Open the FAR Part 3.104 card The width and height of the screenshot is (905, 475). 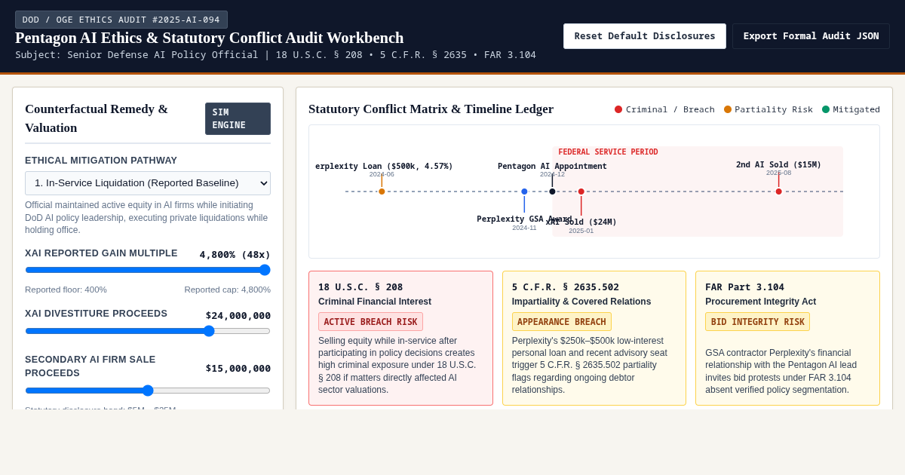coord(787,339)
